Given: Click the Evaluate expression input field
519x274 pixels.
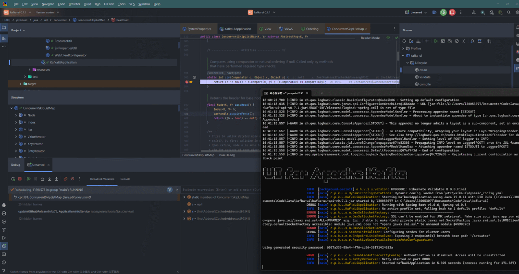Looking at the screenshot, I should tap(221, 190).
